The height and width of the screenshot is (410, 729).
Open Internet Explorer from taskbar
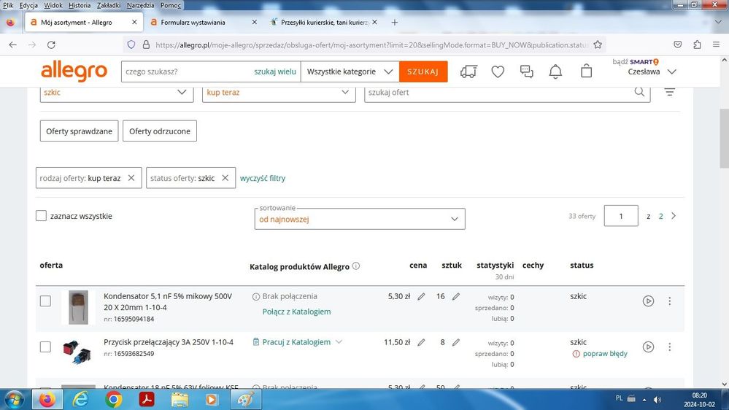coord(80,400)
